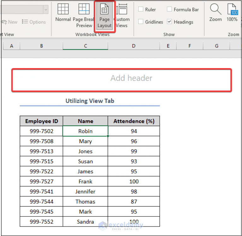Switch to Normal workbook view
Screen dimensions: 242x236
click(63, 13)
